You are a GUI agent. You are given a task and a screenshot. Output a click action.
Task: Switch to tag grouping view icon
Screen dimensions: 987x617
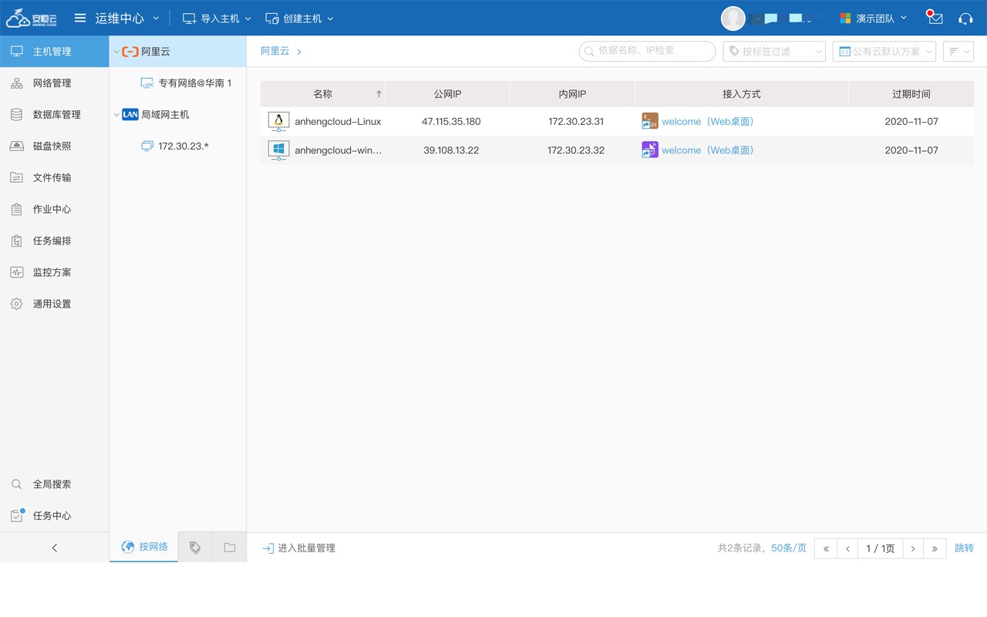coord(195,548)
